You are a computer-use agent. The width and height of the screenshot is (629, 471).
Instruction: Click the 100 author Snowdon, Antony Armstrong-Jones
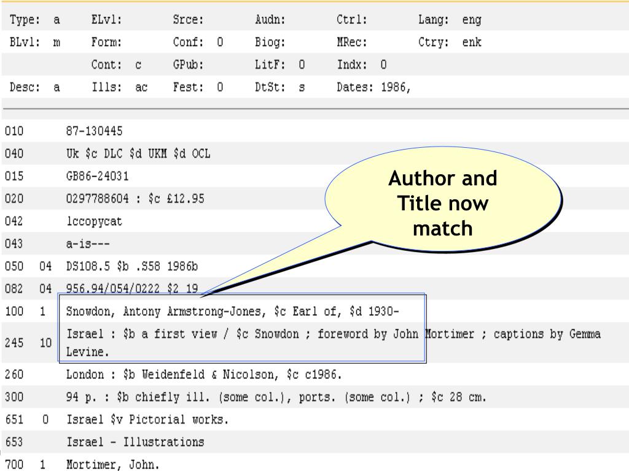point(163,311)
